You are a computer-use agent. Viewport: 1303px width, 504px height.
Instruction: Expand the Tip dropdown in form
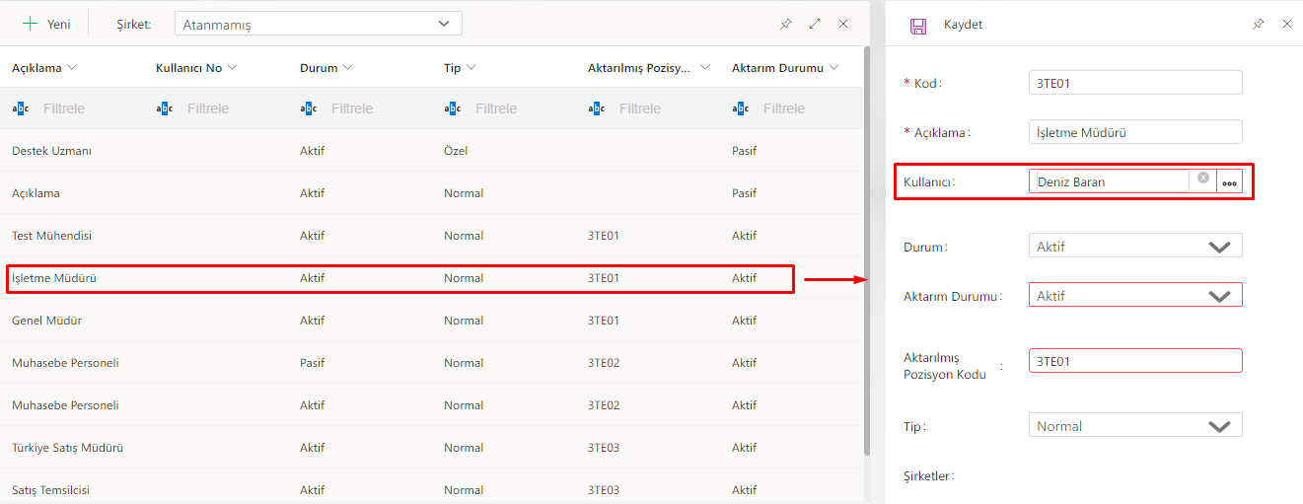1219,426
